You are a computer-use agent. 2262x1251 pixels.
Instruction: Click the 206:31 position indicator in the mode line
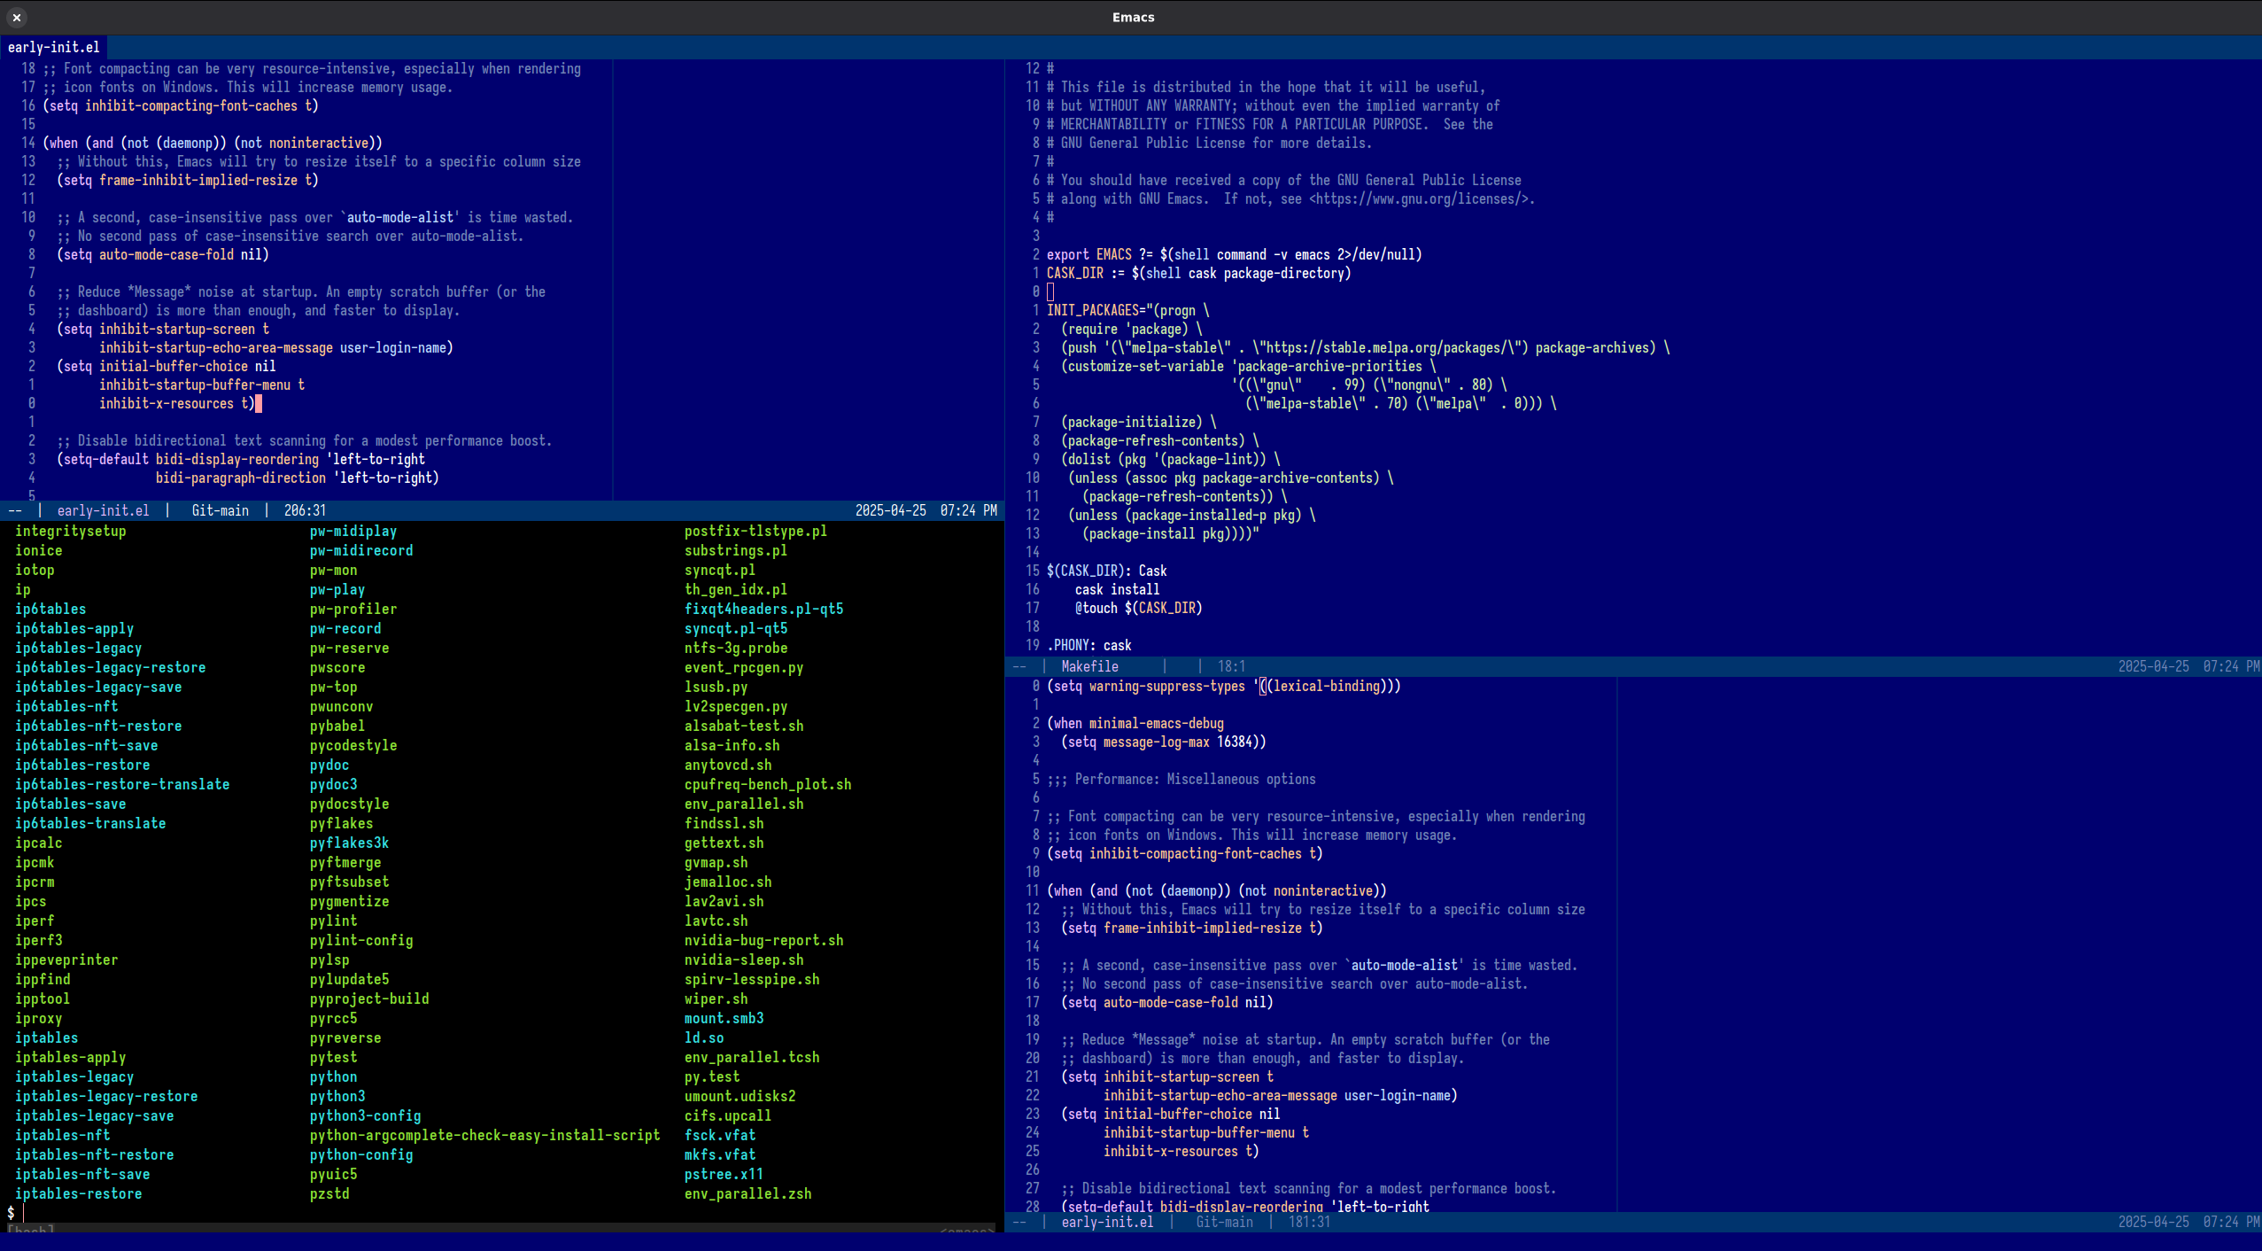coord(305,510)
